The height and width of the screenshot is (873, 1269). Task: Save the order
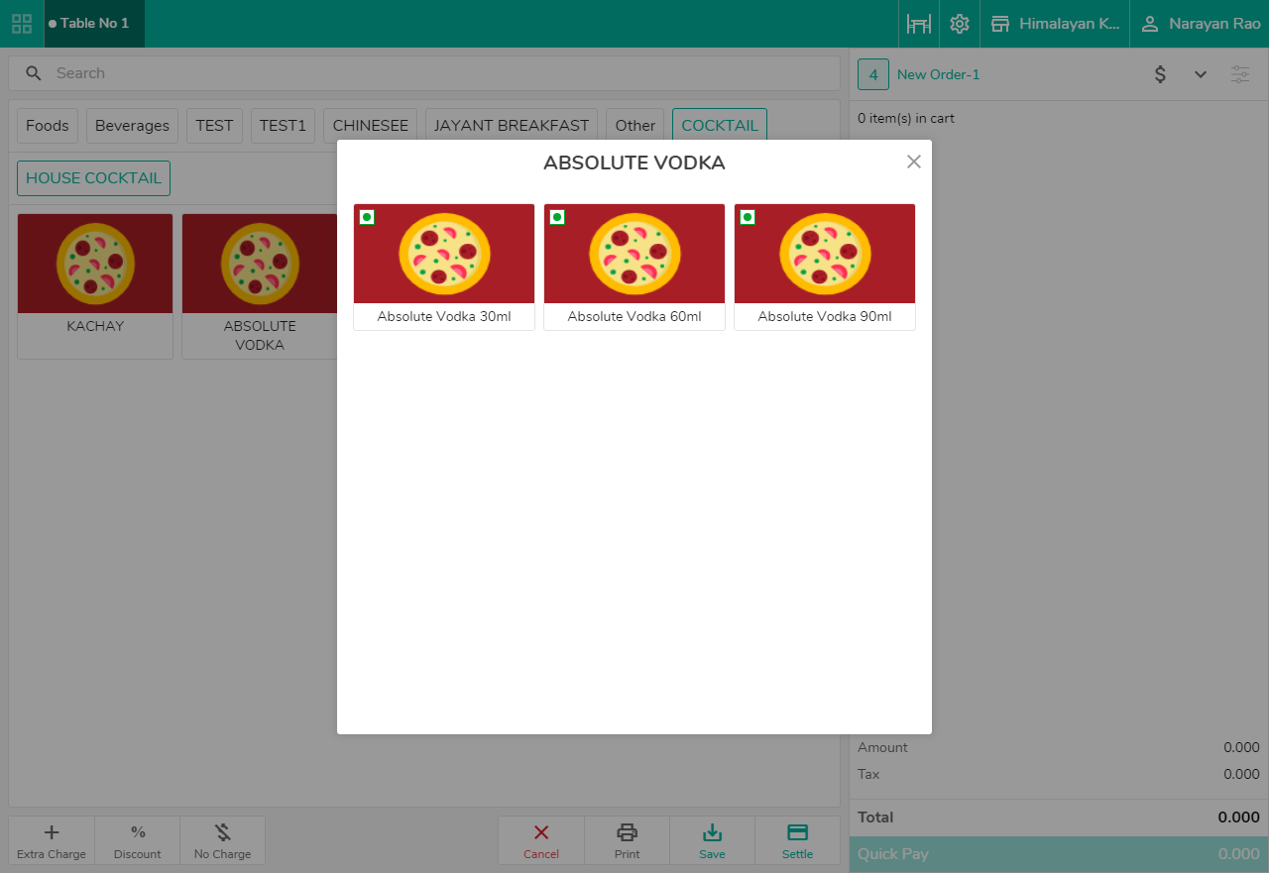pyautogui.click(x=712, y=841)
